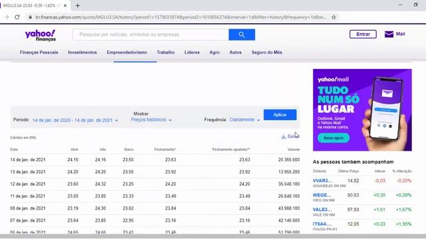This screenshot has height=239, width=426.
Task: Open Yahoo Finanças logo home
Action: 40,35
